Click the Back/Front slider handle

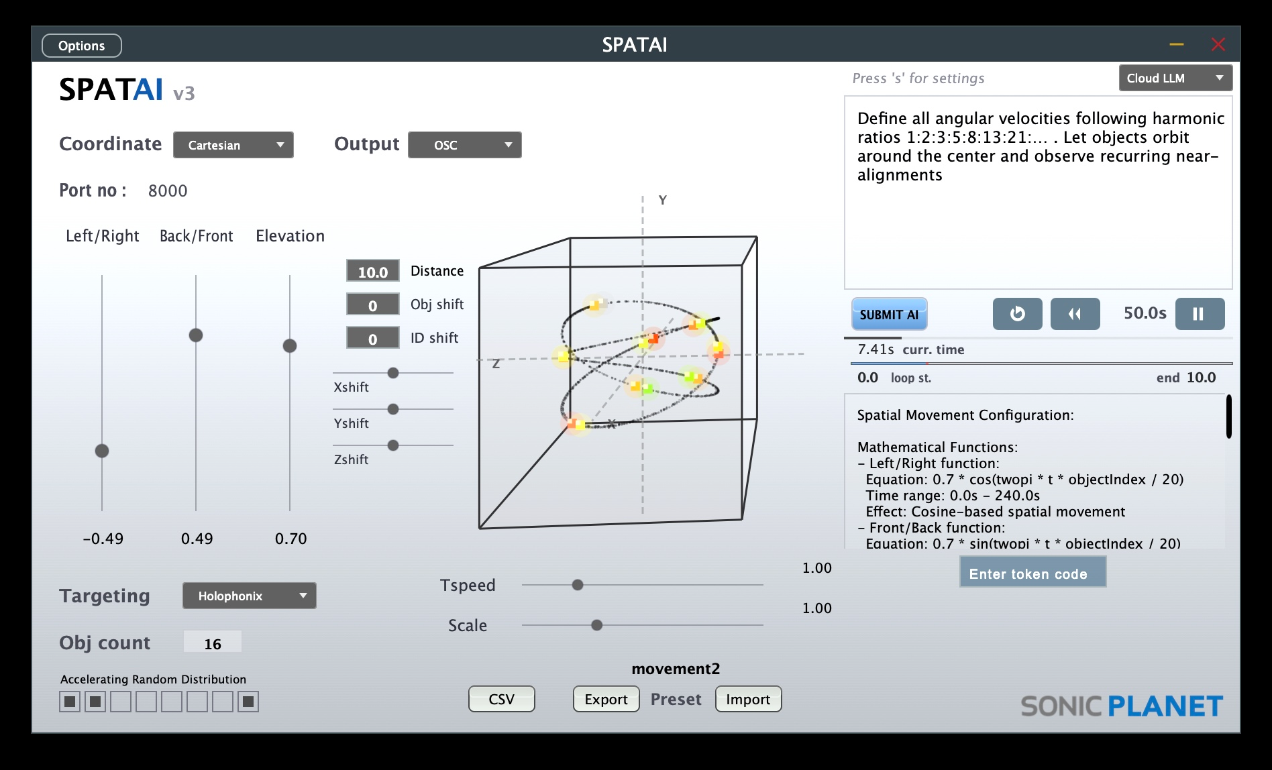coord(196,335)
